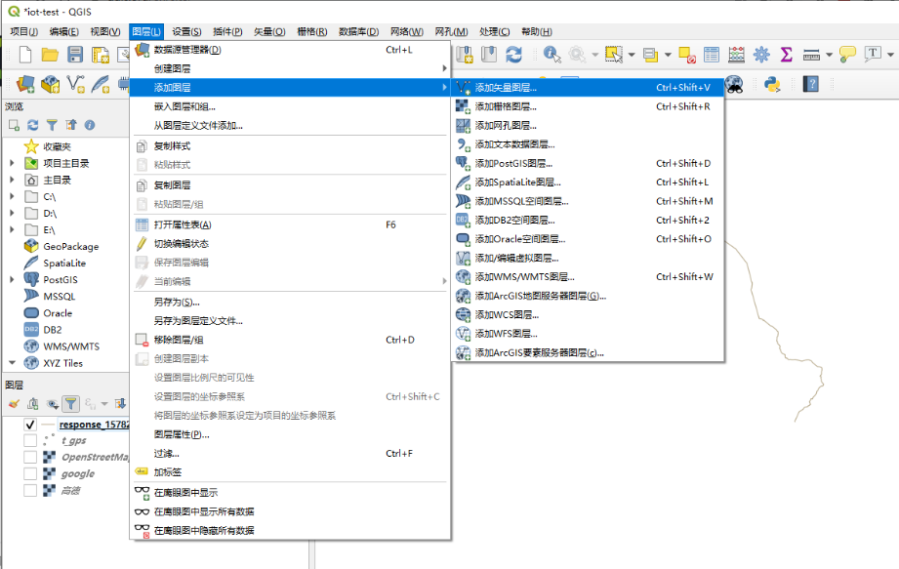This screenshot has width=899, height=569.
Task: Open the Measure tool dropdown arrow
Action: tap(829, 55)
